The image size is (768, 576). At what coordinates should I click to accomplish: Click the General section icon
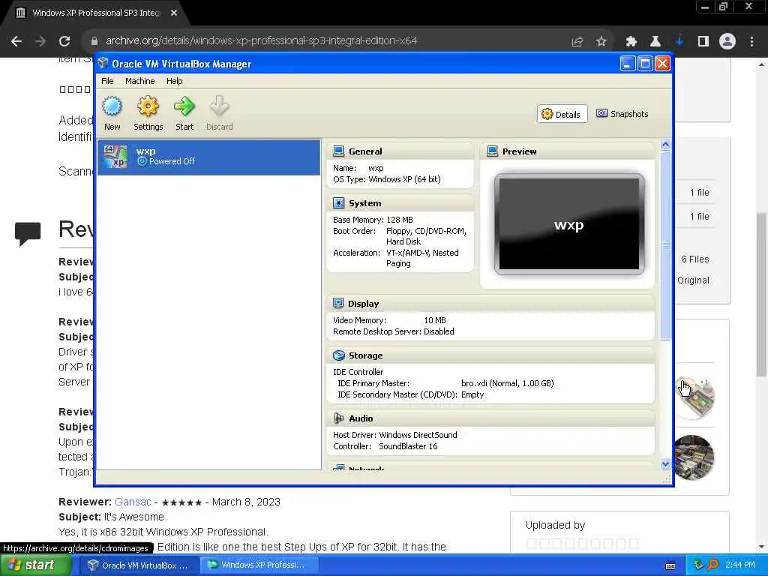click(338, 151)
